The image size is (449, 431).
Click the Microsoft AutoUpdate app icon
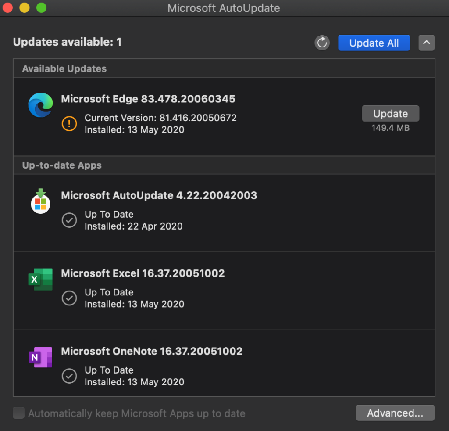pos(40,201)
